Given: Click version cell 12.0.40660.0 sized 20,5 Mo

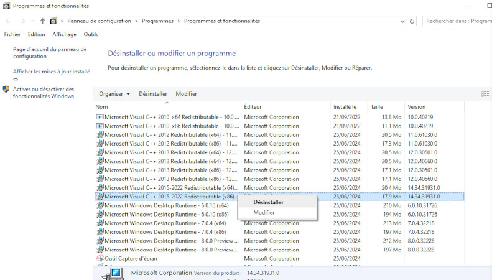Looking at the screenshot, I should coord(422,161).
